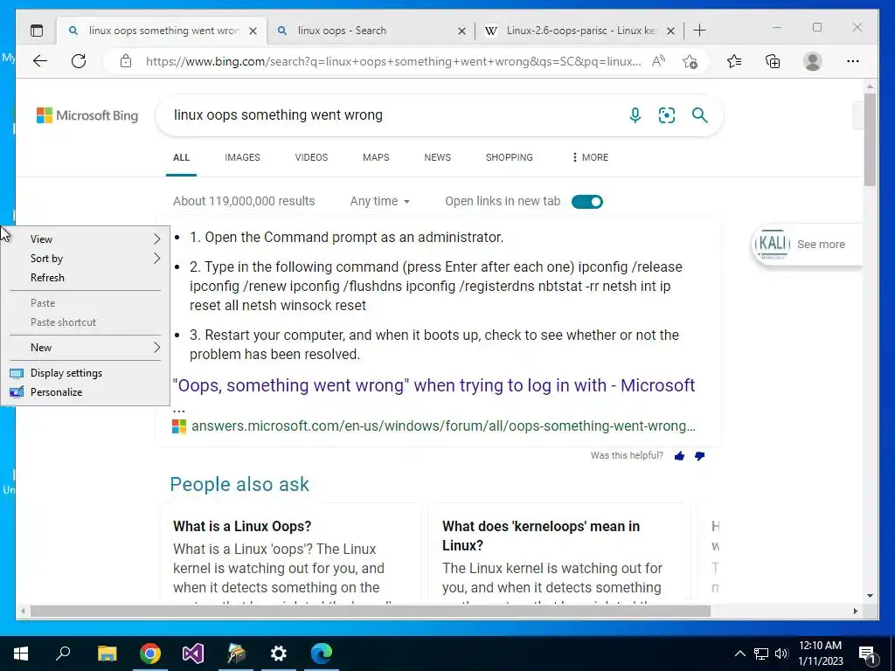Open the notification center icon
Screen dimensions: 895x671
[x=867, y=654]
